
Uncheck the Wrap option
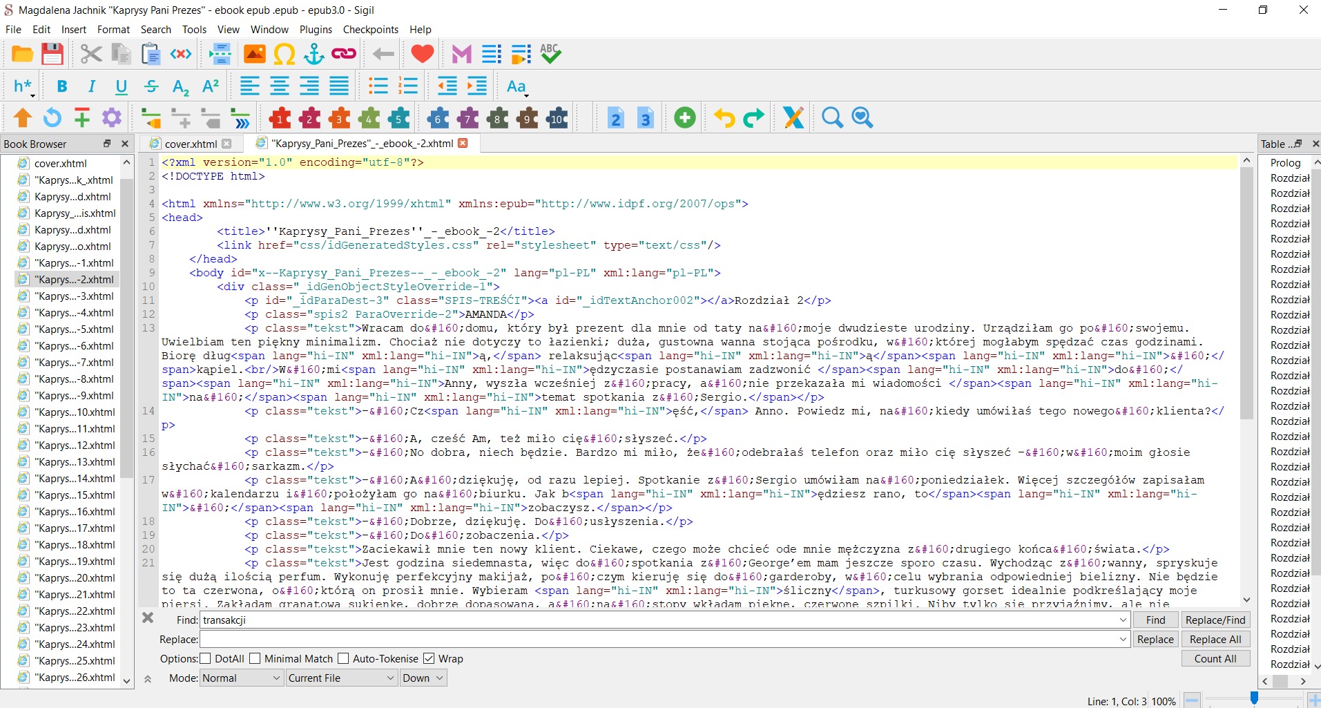coord(429,659)
